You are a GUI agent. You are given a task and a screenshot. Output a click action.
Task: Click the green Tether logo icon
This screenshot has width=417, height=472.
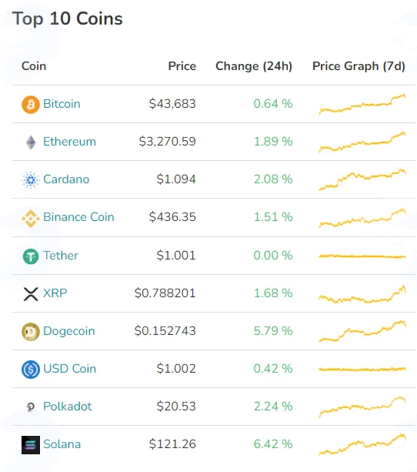tap(31, 256)
